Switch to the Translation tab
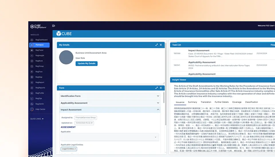275x157 pixels. coord(206,102)
